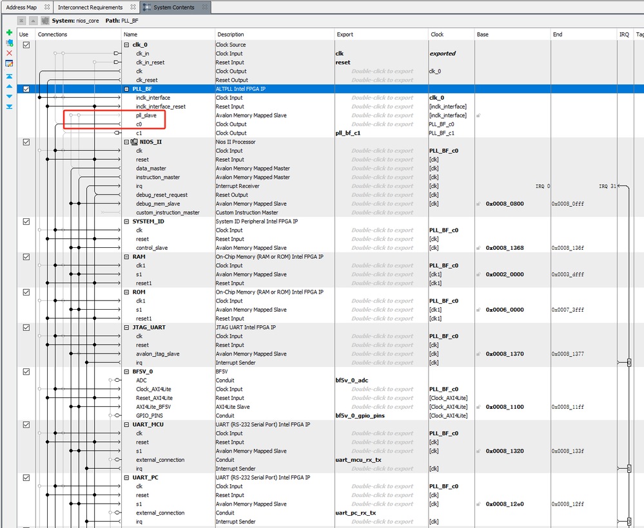Collapse the BF5V_0 component tree
Screen dimensions: 644x528
click(x=126, y=372)
